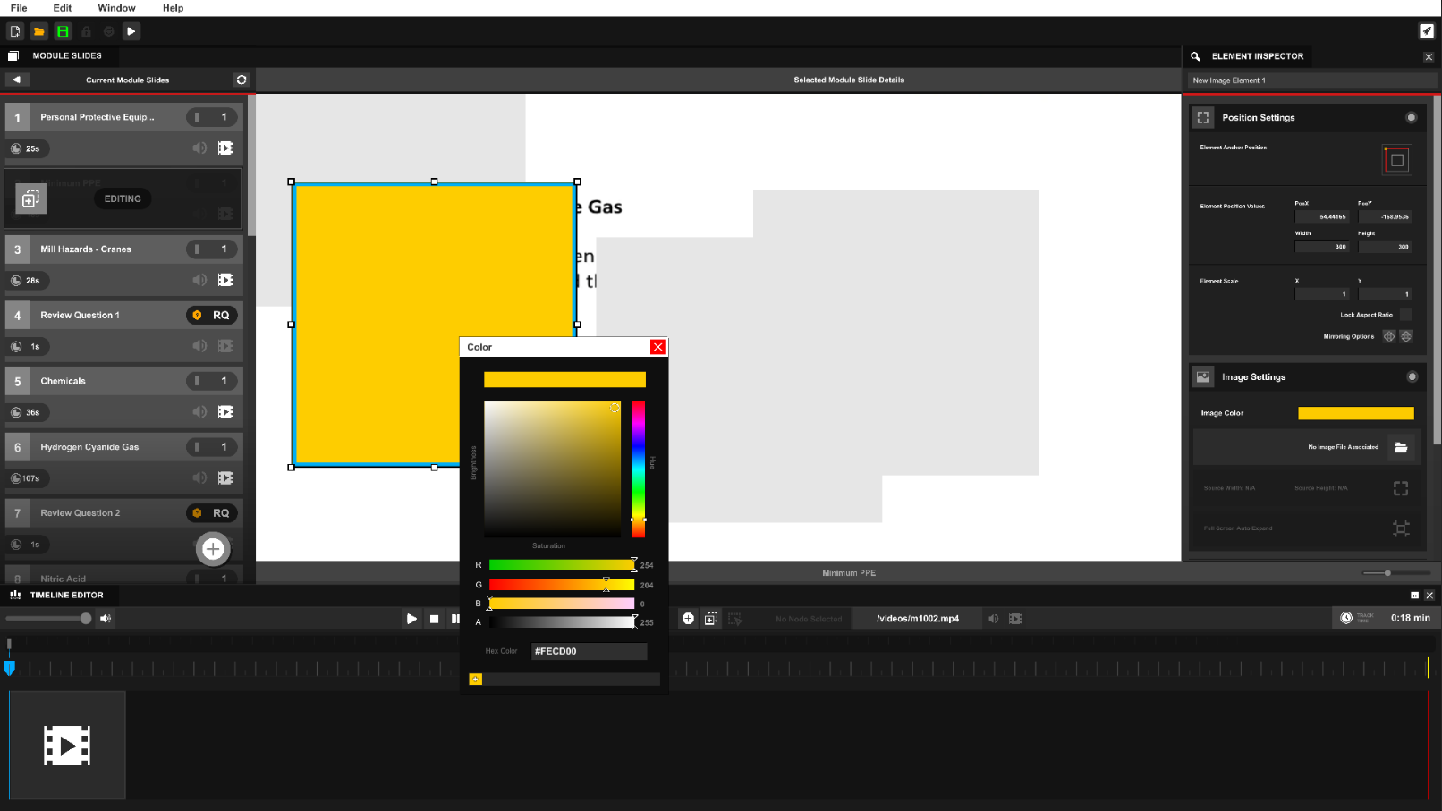Image resolution: width=1442 pixels, height=811 pixels.
Task: Refresh the Current Module Slides list
Action: [x=241, y=80]
